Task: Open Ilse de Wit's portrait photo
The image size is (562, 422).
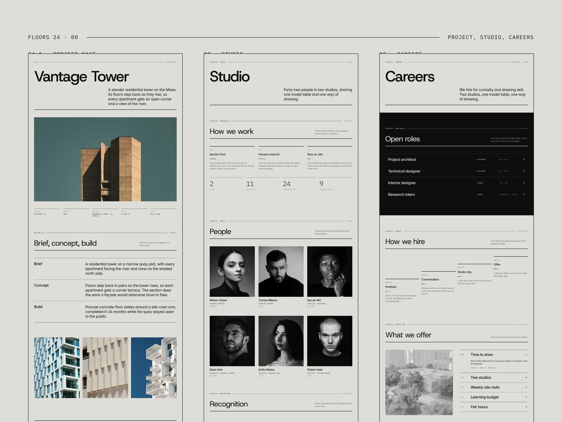Action: (x=330, y=271)
